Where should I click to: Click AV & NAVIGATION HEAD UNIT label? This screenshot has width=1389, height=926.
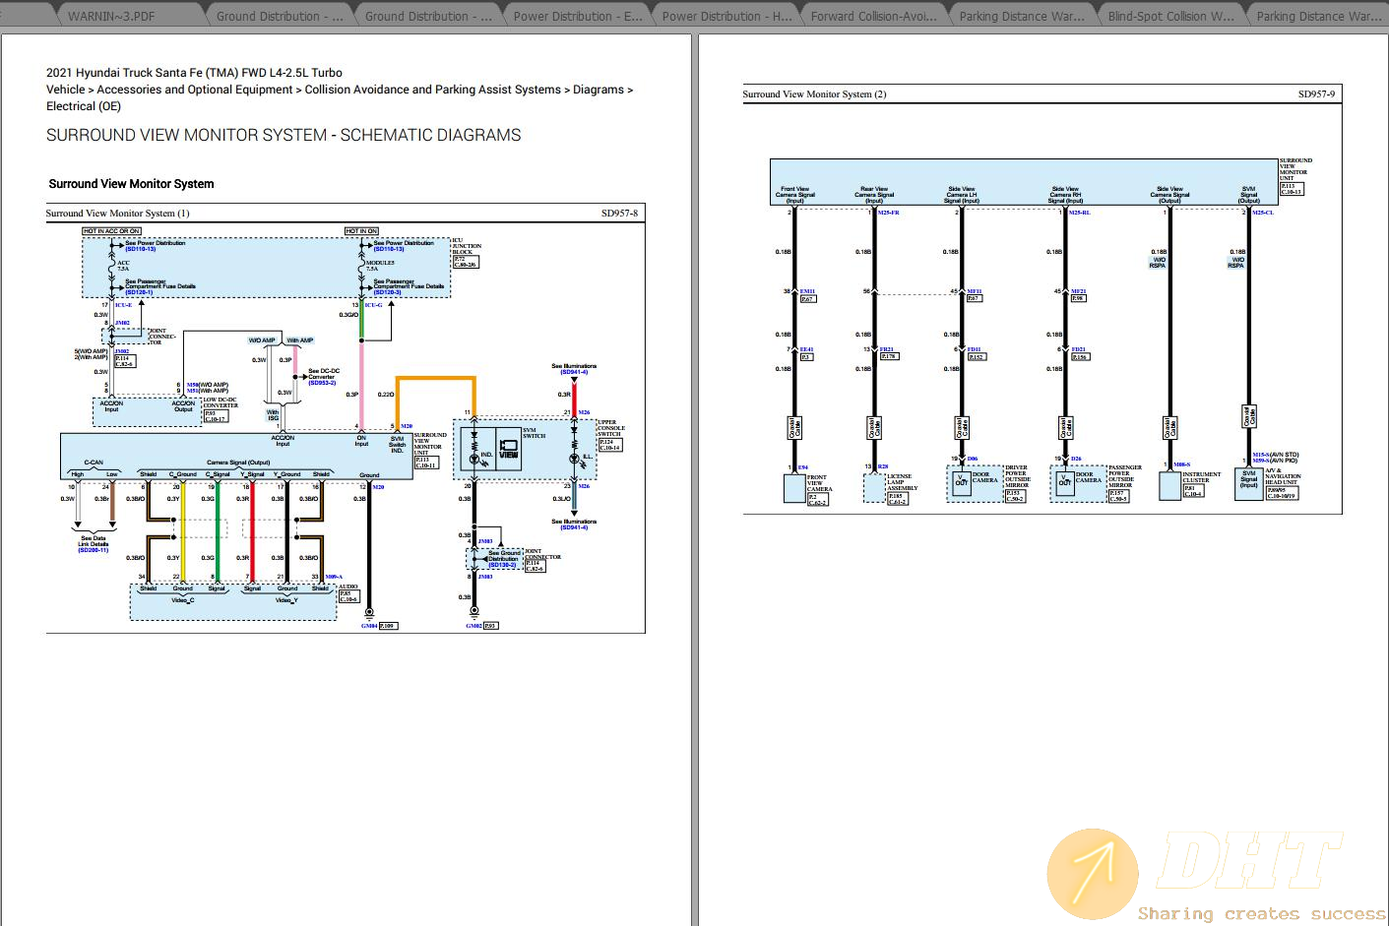point(1284,476)
